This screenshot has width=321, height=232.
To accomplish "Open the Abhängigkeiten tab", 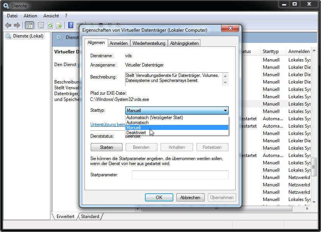I will tap(184, 43).
